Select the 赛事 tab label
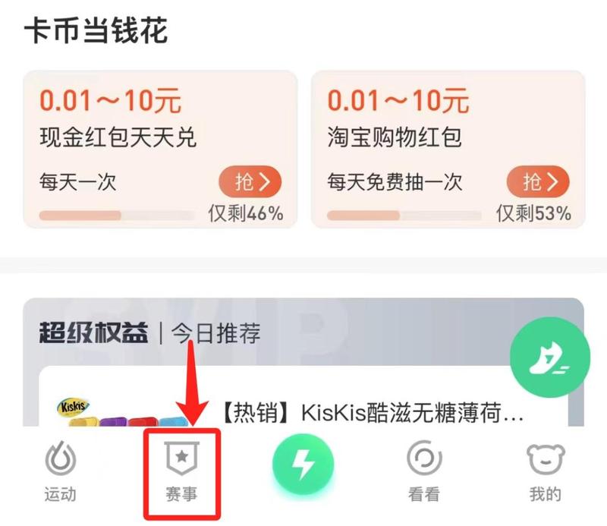The image size is (607, 526). point(181,495)
